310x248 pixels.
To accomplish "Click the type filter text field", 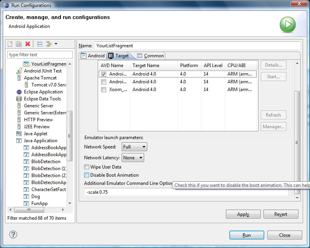I will 40,55.
